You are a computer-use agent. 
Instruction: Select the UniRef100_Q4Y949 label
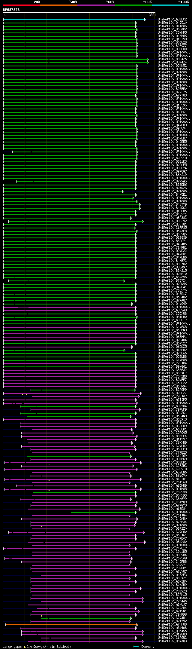point(172,304)
